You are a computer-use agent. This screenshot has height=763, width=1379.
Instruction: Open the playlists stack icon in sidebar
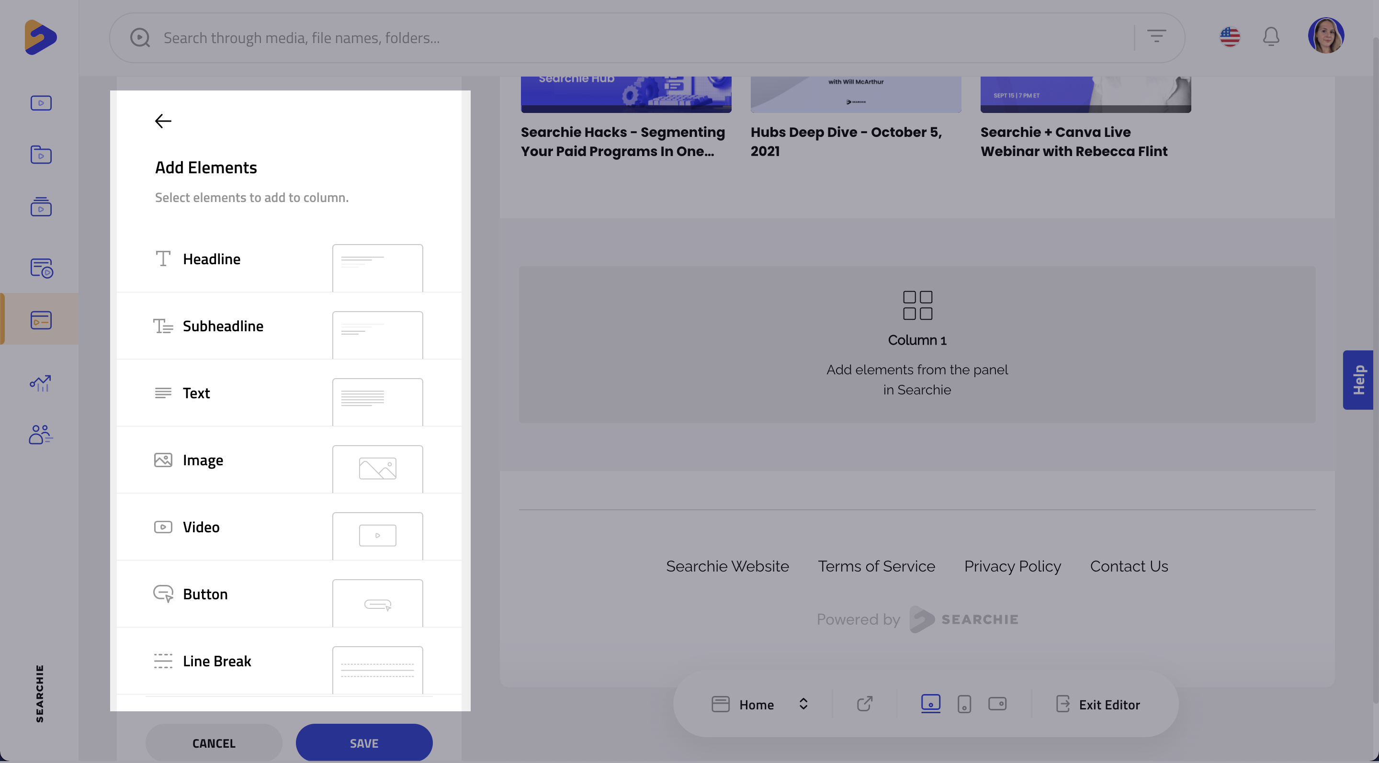click(41, 207)
